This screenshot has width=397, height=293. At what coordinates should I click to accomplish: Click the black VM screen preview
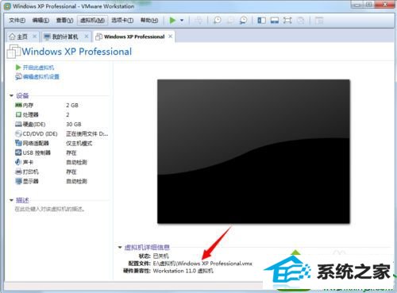253,152
